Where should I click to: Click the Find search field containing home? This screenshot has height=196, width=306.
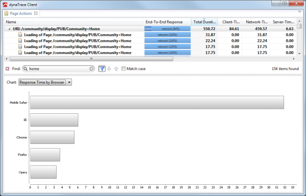(x=58, y=69)
